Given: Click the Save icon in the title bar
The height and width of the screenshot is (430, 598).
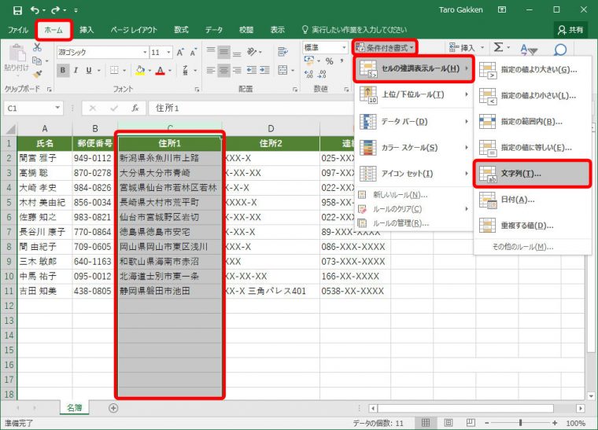Looking at the screenshot, I should [17, 10].
